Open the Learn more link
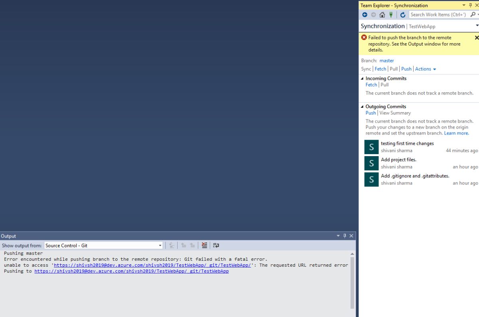Image resolution: width=479 pixels, height=317 pixels. [x=457, y=133]
